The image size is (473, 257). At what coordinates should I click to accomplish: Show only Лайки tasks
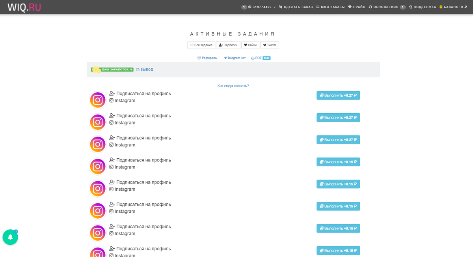tap(250, 45)
